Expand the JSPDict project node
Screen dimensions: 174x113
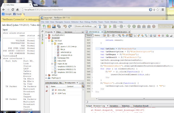coord(46,75)
